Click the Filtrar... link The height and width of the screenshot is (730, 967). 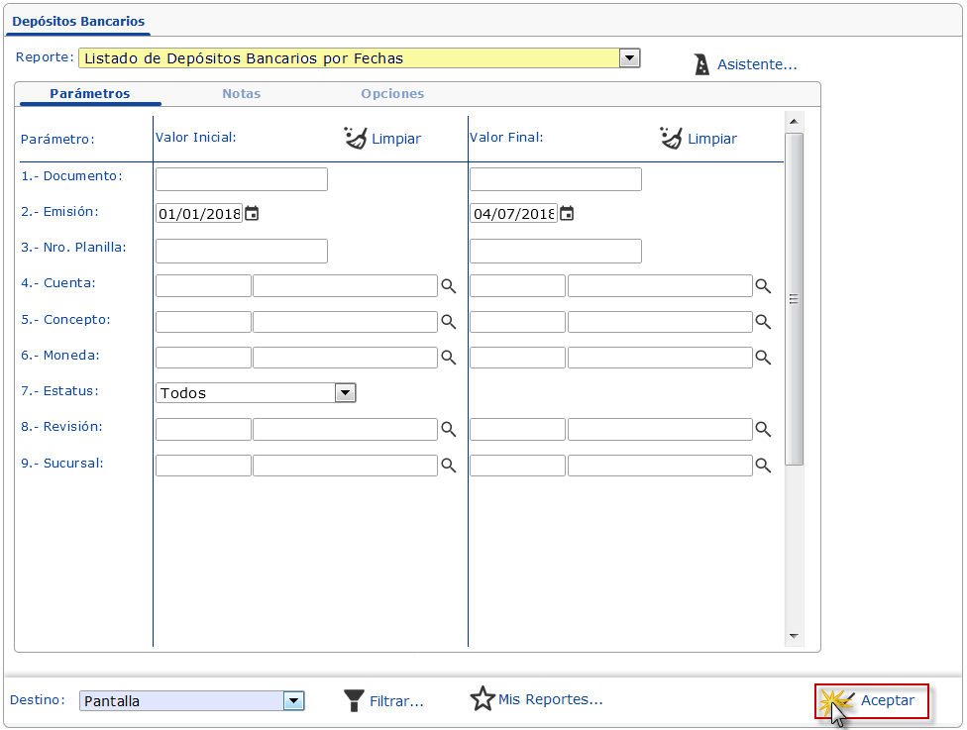[396, 701]
